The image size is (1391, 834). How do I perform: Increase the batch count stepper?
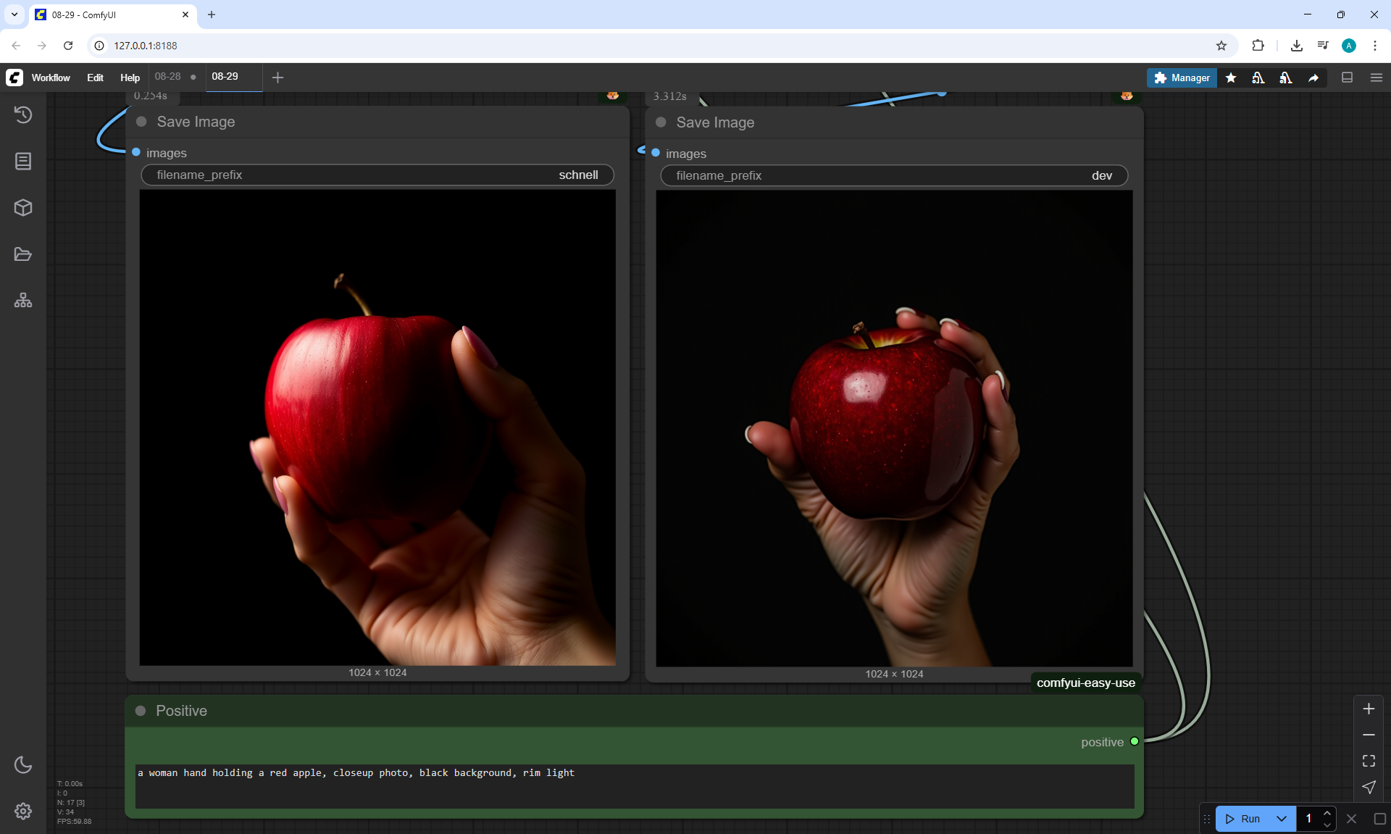(x=1327, y=814)
